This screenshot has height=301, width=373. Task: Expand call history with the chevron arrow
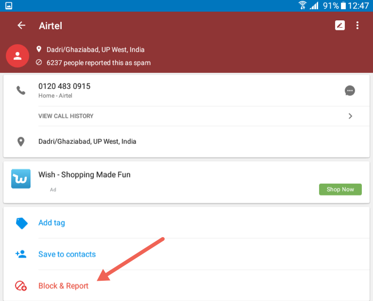(350, 116)
